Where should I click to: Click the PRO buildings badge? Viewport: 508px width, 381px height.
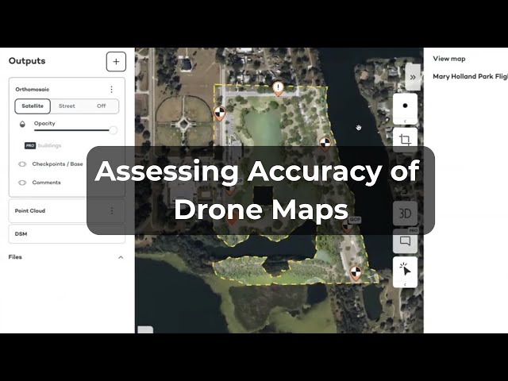[30, 145]
